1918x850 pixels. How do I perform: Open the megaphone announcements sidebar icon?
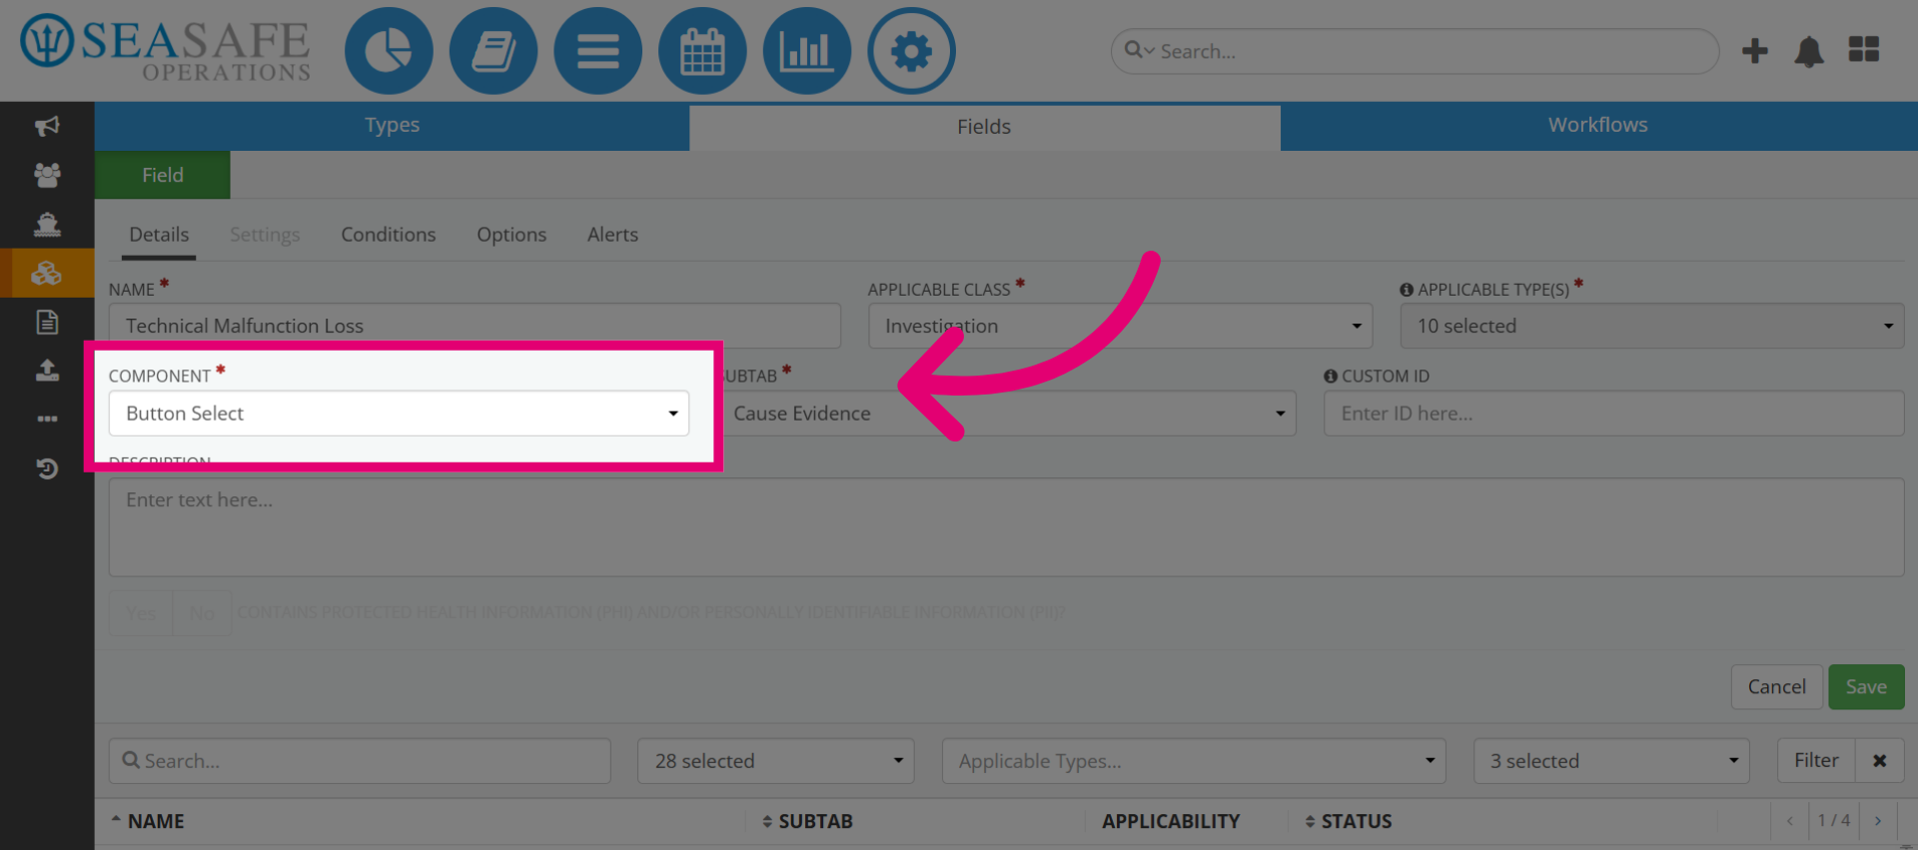[x=47, y=126]
